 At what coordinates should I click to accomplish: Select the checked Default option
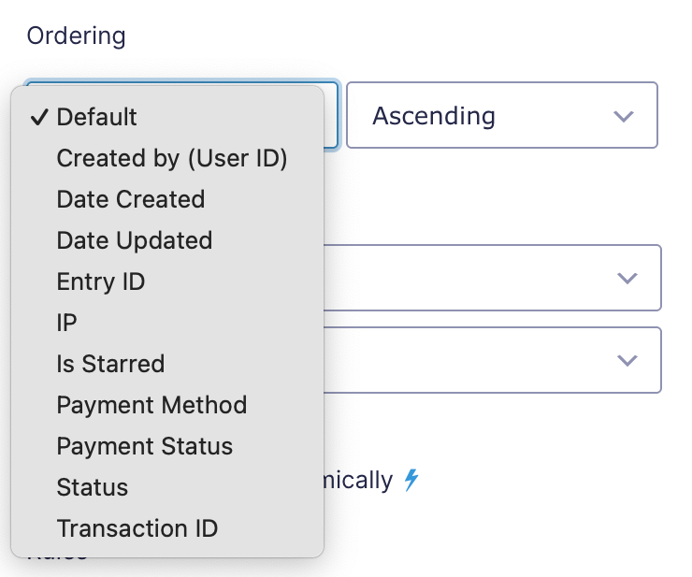(x=167, y=117)
